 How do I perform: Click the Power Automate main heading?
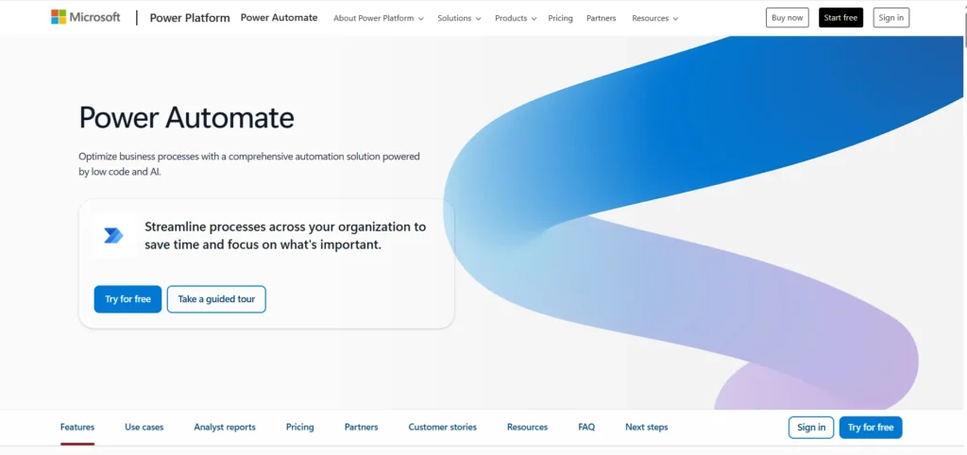coord(186,117)
